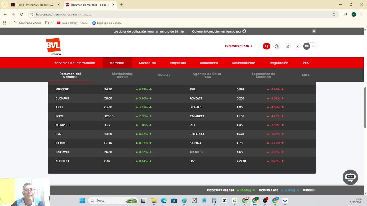The height and width of the screenshot is (206, 367).
Task: Open the tab search dropdown arrow
Action: tap(5, 5)
